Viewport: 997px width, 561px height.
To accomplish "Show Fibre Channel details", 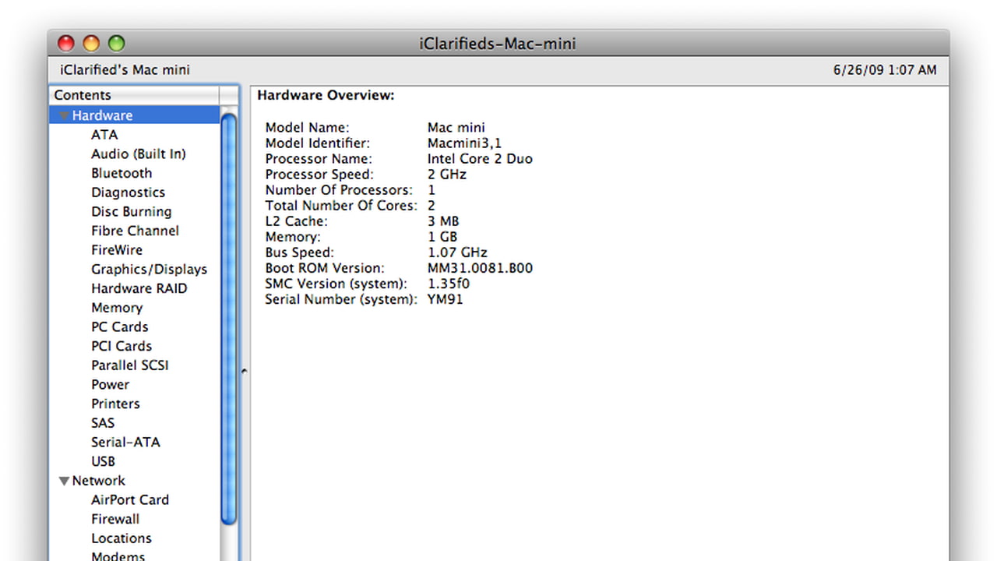I will pyautogui.click(x=135, y=231).
